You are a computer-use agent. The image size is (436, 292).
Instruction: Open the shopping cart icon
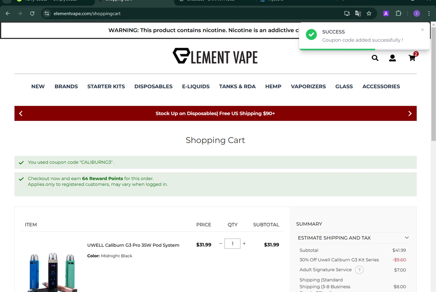click(x=412, y=58)
